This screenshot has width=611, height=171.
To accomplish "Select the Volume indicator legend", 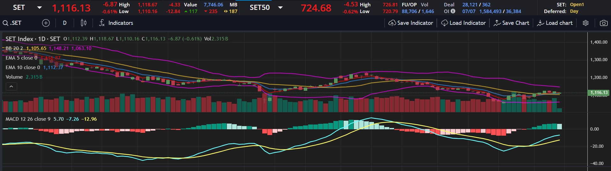I will click(14, 77).
